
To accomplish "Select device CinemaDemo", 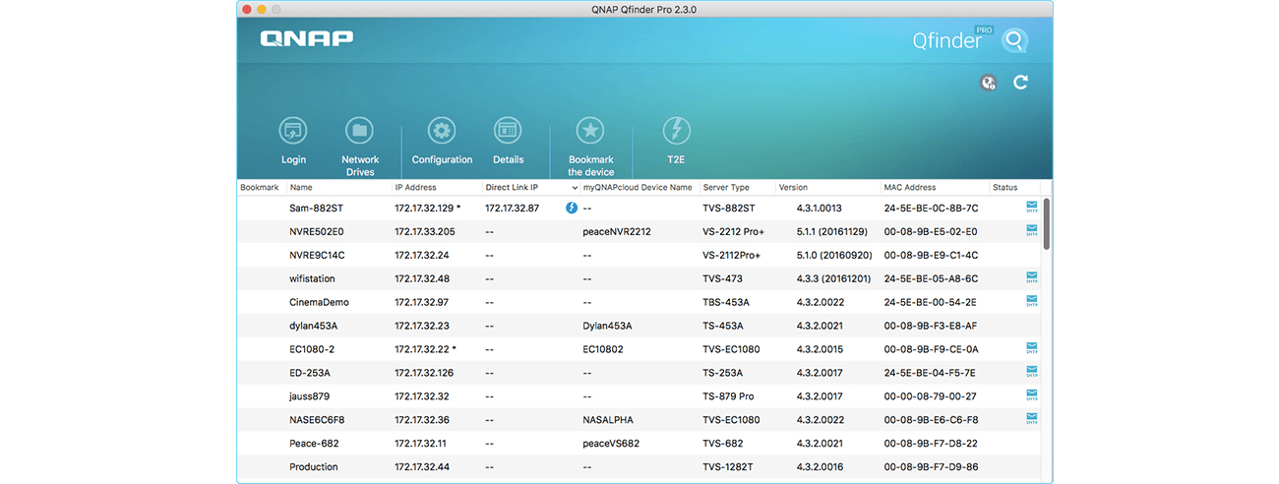I will pyautogui.click(x=639, y=302).
